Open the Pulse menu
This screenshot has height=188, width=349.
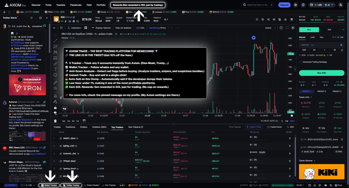[x=49, y=5]
